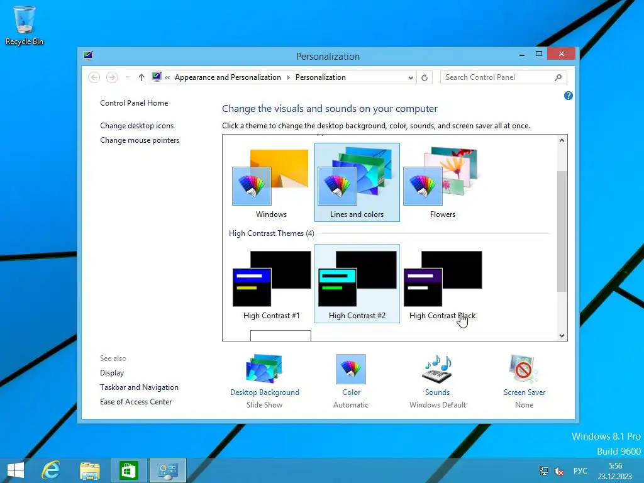Click the theme list scrollbar thumb
The height and width of the screenshot is (483, 644).
tap(562, 231)
